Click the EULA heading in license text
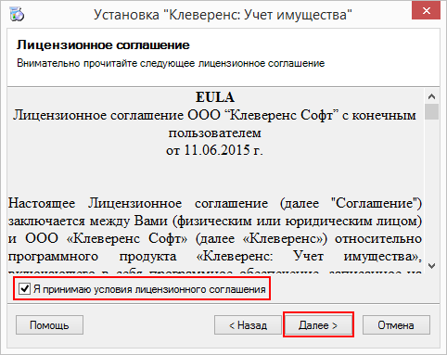This screenshot has width=447, height=355. (x=215, y=97)
